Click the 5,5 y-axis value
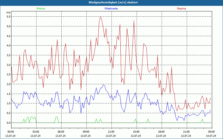Image resolution: width=223 pixels, height=139 pixels. pos(9,17)
